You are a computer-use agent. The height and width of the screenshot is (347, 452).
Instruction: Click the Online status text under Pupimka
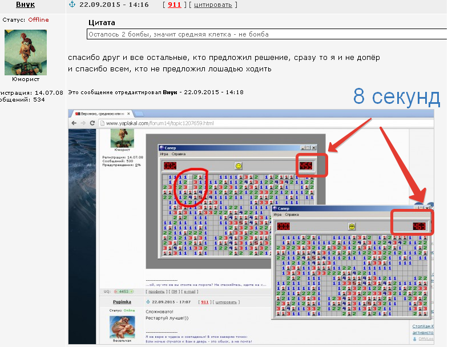pyautogui.click(x=129, y=310)
